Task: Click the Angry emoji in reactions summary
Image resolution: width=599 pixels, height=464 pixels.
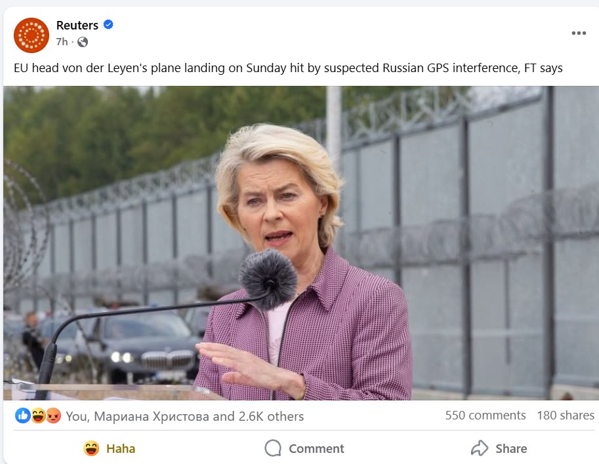Action: tap(53, 416)
